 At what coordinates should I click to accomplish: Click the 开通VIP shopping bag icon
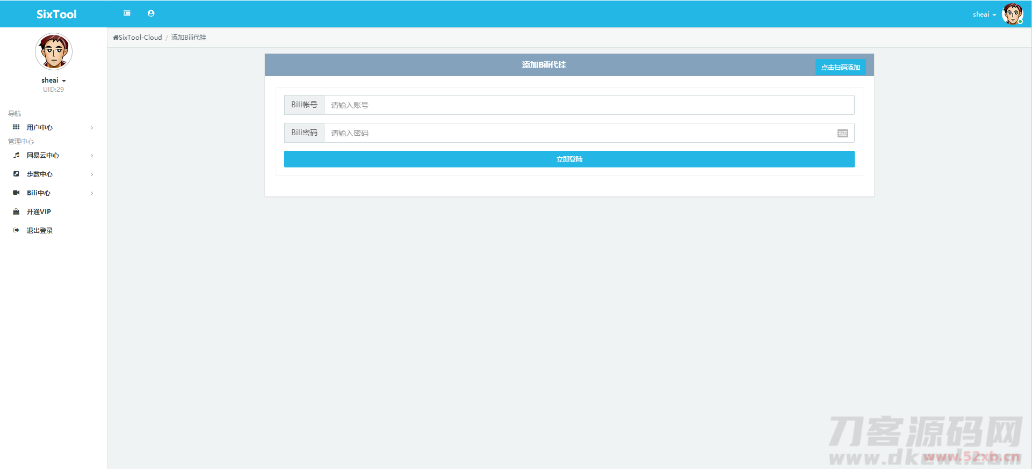tap(16, 211)
